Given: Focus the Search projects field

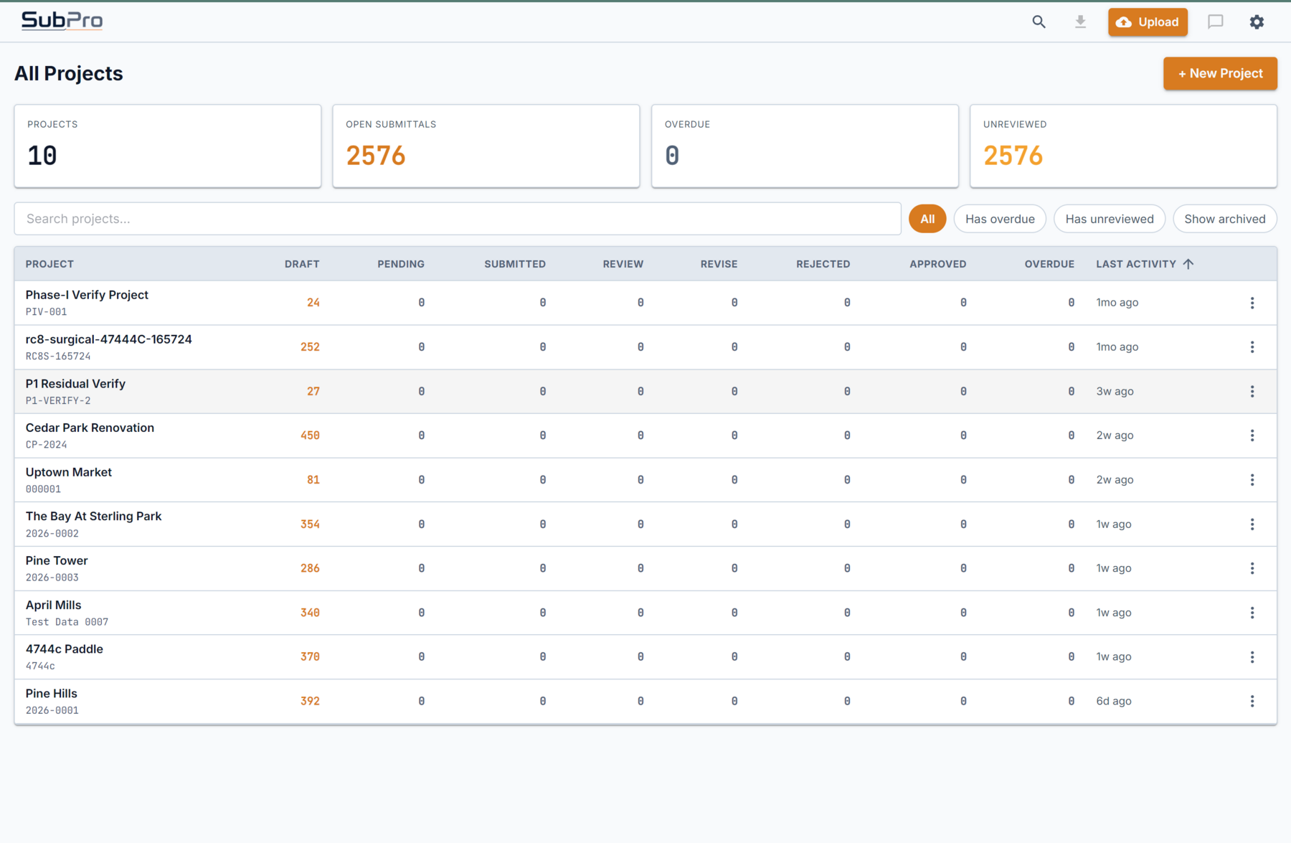Looking at the screenshot, I should point(458,219).
